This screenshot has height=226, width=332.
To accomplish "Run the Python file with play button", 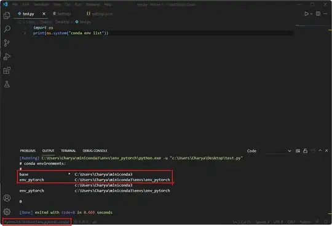I will click(306, 13).
